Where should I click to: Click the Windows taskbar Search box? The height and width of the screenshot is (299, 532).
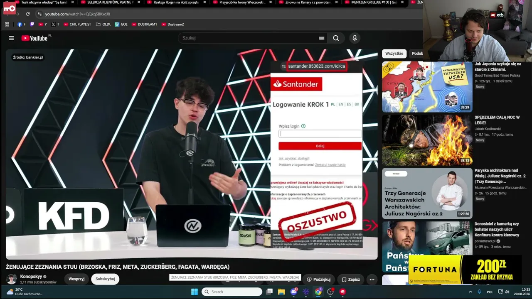tap(232, 292)
